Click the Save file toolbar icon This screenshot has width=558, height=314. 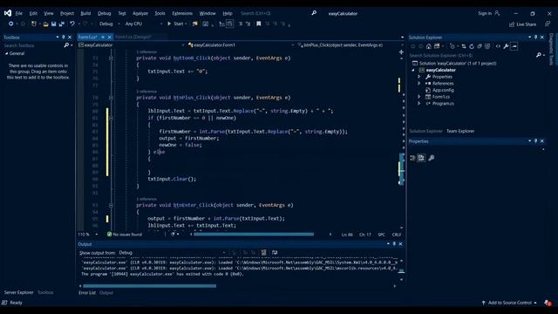click(x=53, y=24)
